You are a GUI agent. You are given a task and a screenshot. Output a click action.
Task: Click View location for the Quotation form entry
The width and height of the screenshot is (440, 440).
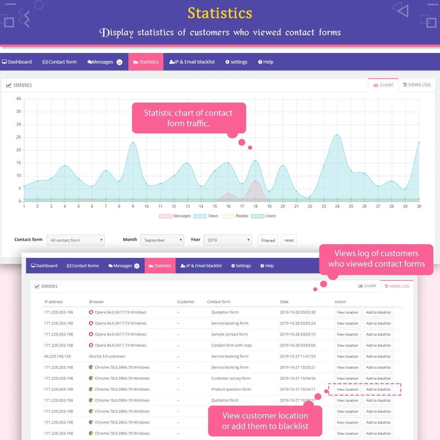(347, 312)
